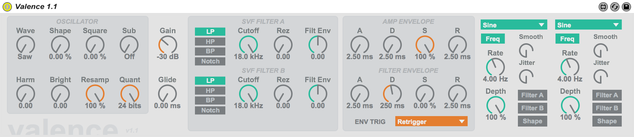Click the first LFO Smooth knob
Screen dimensions: 634x137
(526, 51)
